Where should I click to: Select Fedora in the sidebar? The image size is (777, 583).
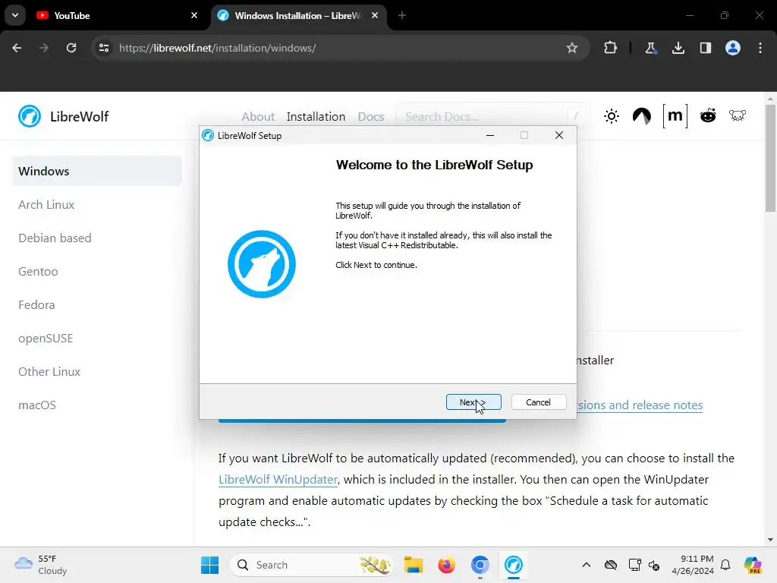[36, 304]
